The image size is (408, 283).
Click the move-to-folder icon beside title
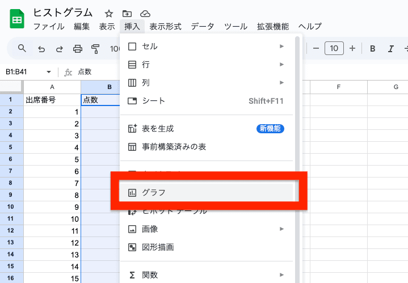127,13
